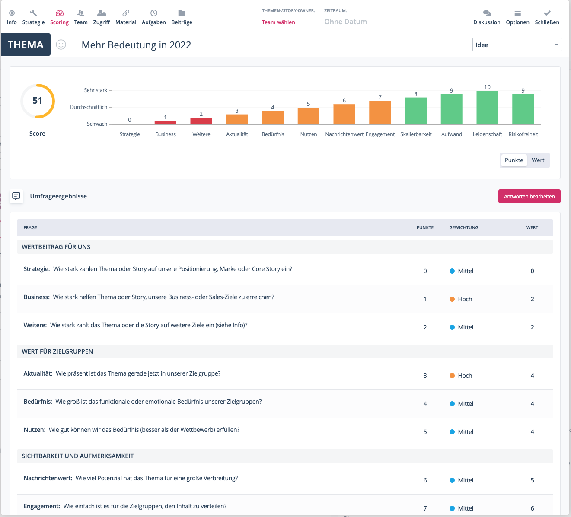Open the Diskussion chat icon
Image resolution: width=571 pixels, height=517 pixels.
(x=487, y=13)
